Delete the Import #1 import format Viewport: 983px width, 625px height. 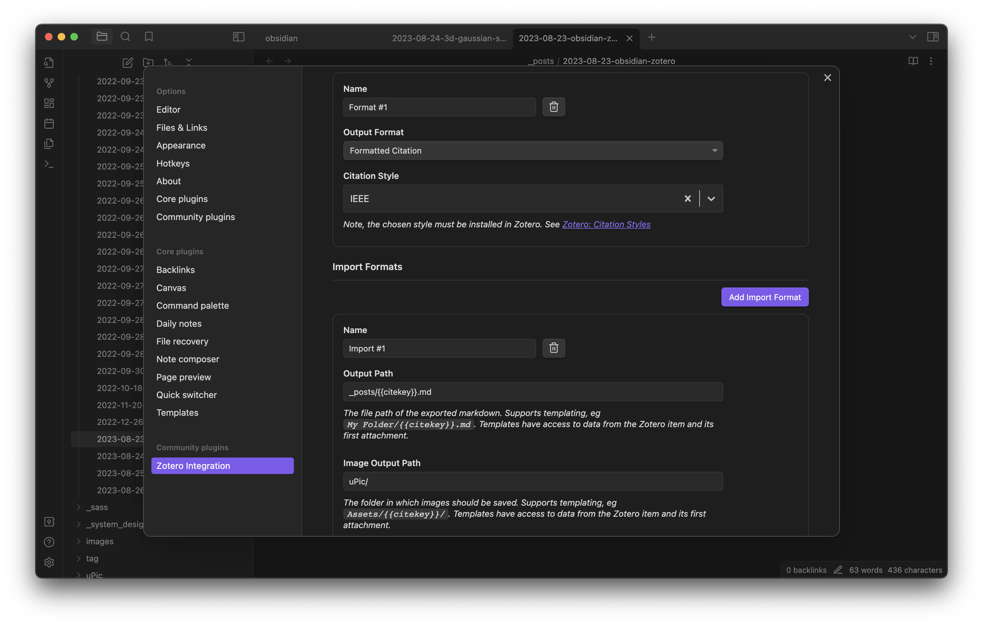tap(554, 348)
